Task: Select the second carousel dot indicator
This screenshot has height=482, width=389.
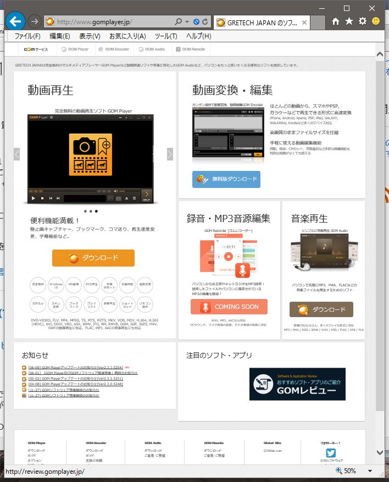Action: (91, 211)
